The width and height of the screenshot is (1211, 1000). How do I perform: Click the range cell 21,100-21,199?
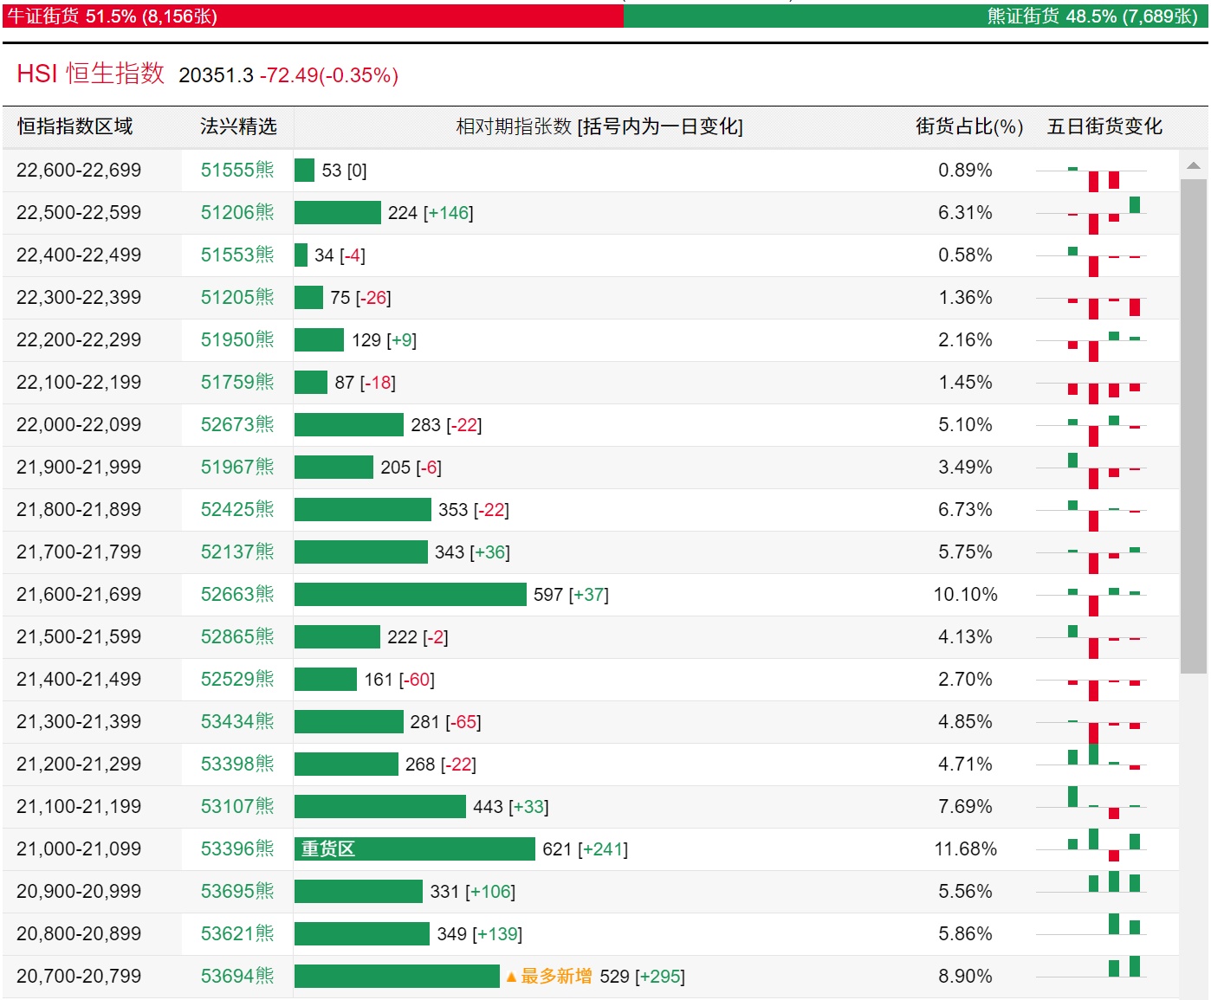click(79, 806)
